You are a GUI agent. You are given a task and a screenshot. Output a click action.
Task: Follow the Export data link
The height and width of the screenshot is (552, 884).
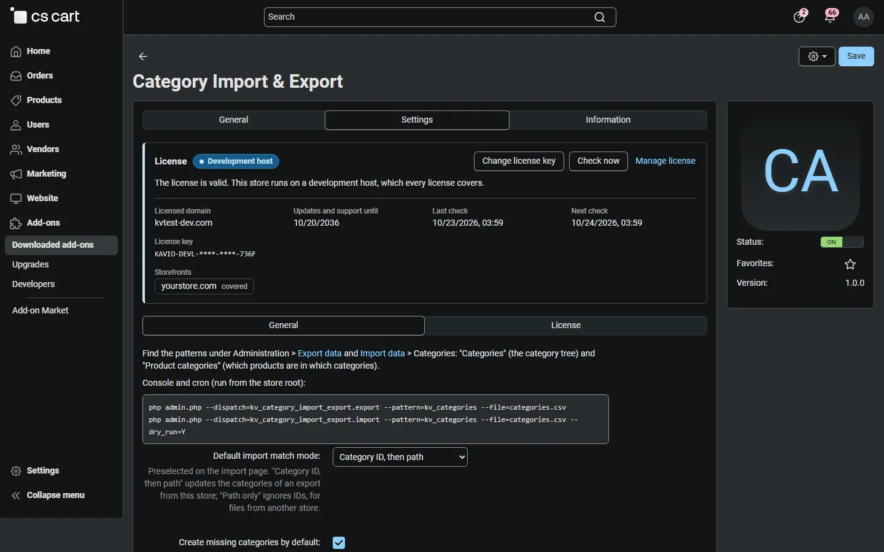(320, 354)
